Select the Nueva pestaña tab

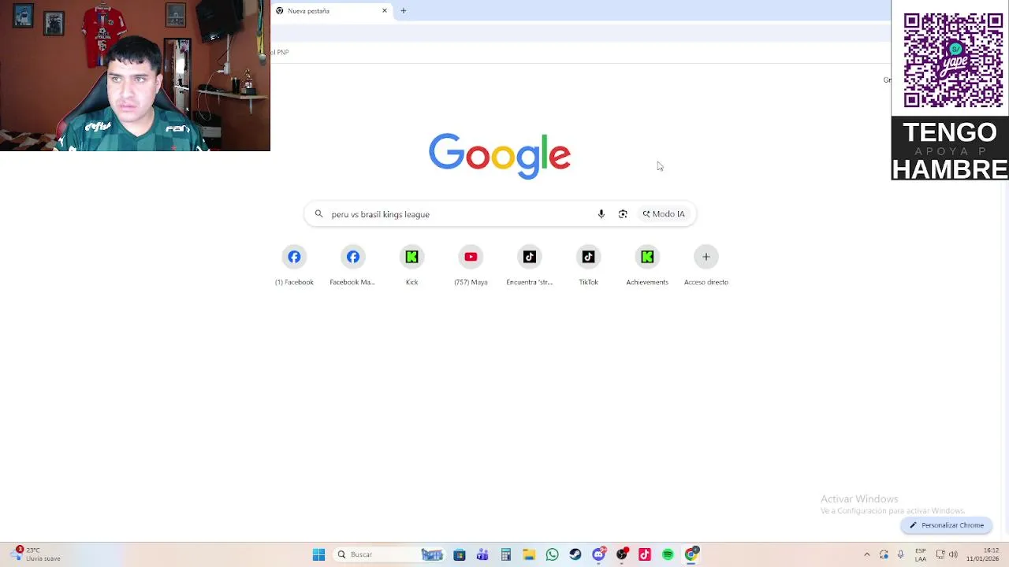coord(330,11)
